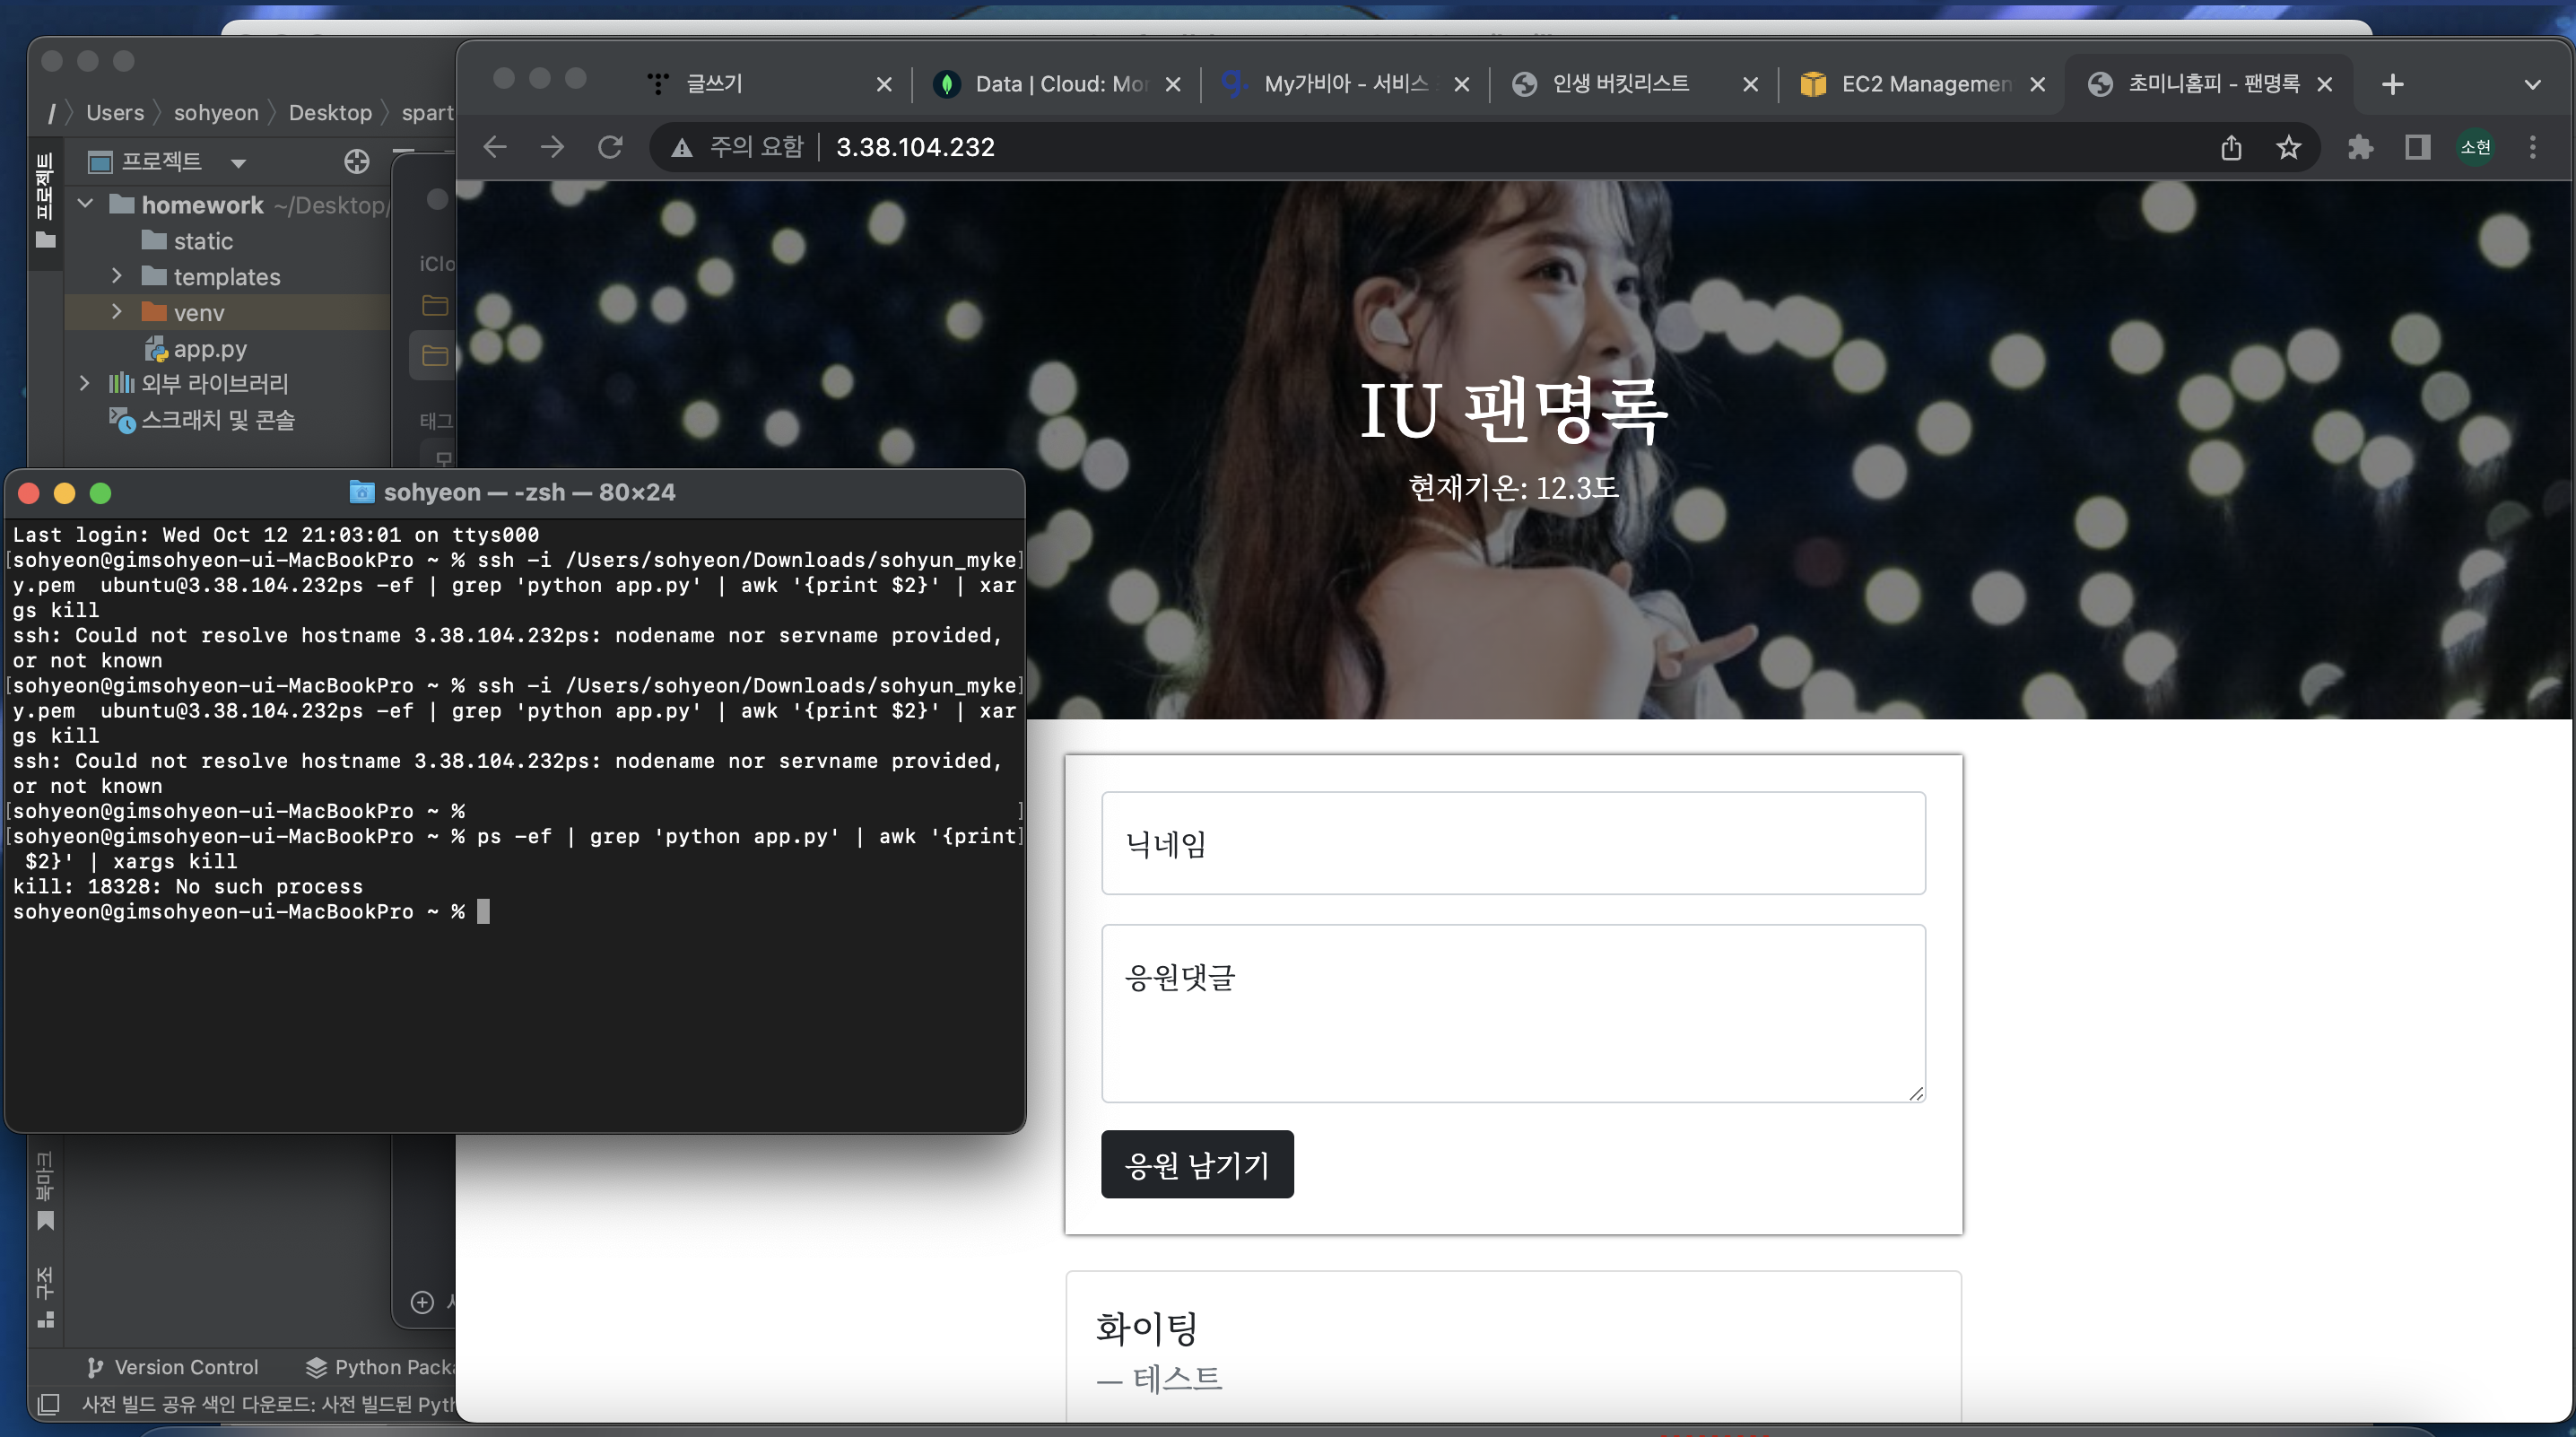This screenshot has width=2576, height=1437.
Task: Click the globe favicon of 인생 버킷리스트 tab
Action: (x=1524, y=84)
